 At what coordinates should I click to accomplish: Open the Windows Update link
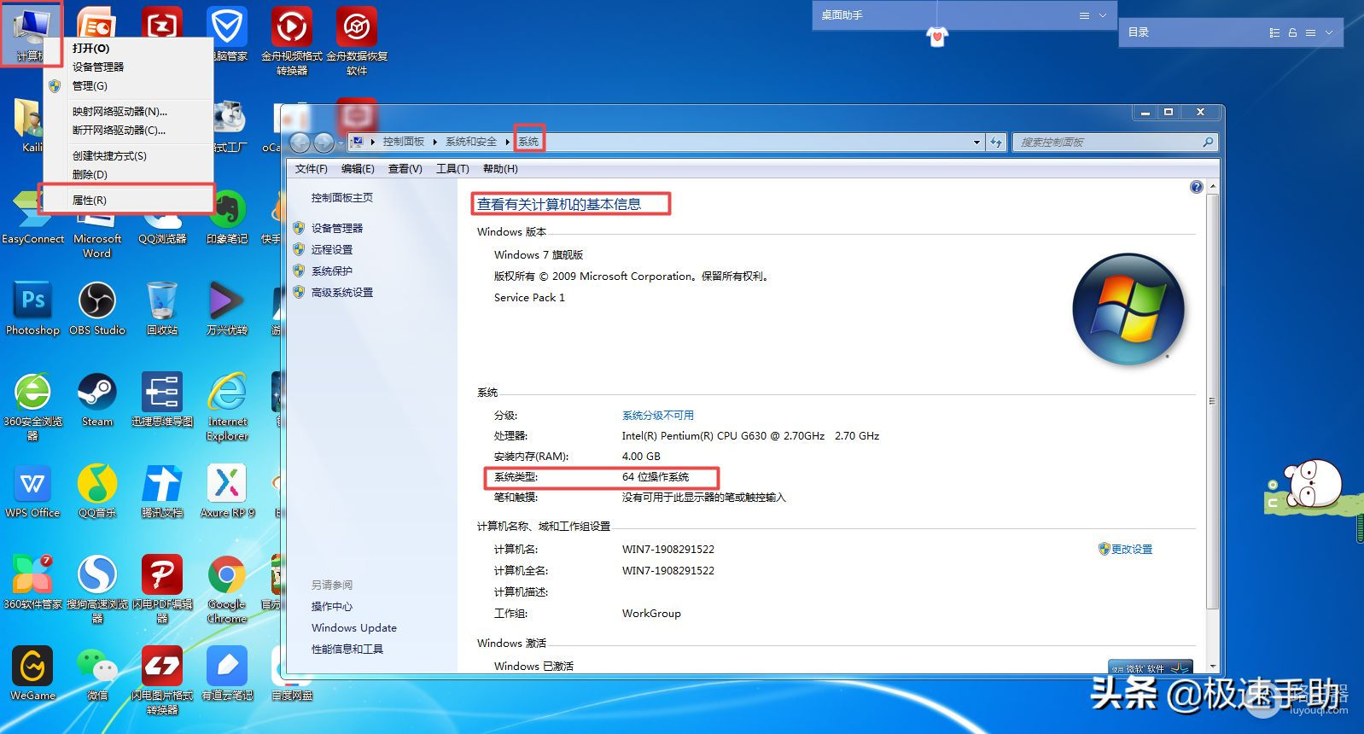[x=354, y=627]
